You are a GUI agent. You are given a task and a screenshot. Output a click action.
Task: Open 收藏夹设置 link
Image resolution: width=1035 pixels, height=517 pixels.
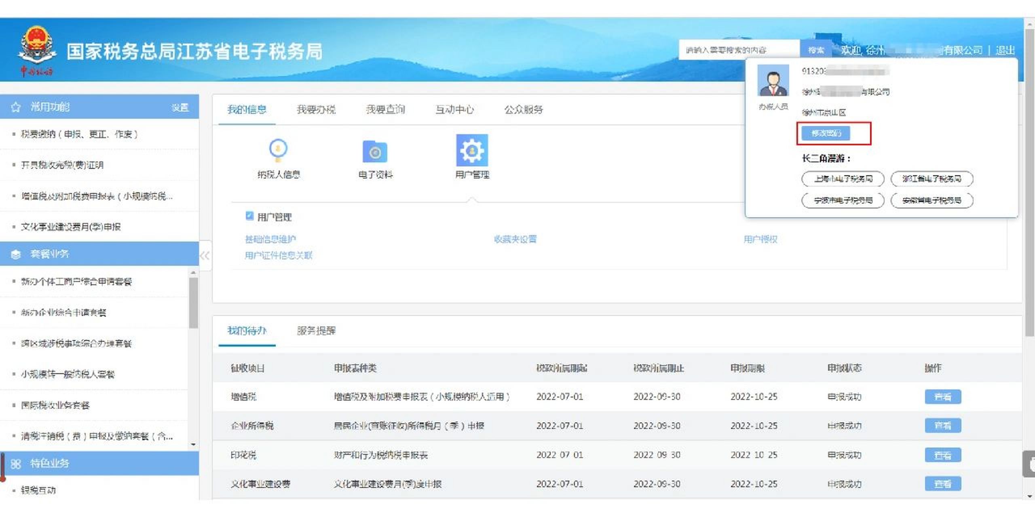[515, 239]
